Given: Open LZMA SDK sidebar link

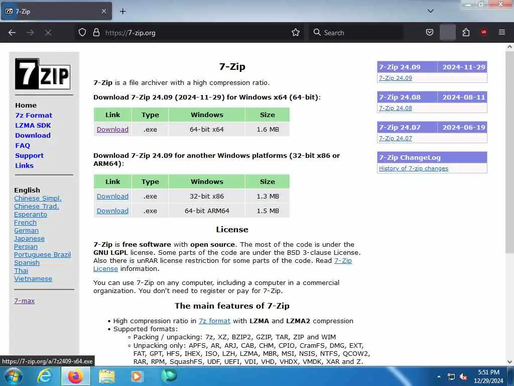Looking at the screenshot, I should (x=33, y=125).
